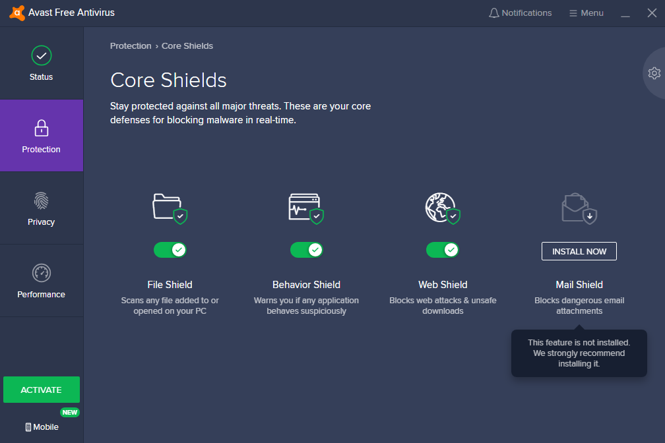Open the Menu

click(586, 13)
